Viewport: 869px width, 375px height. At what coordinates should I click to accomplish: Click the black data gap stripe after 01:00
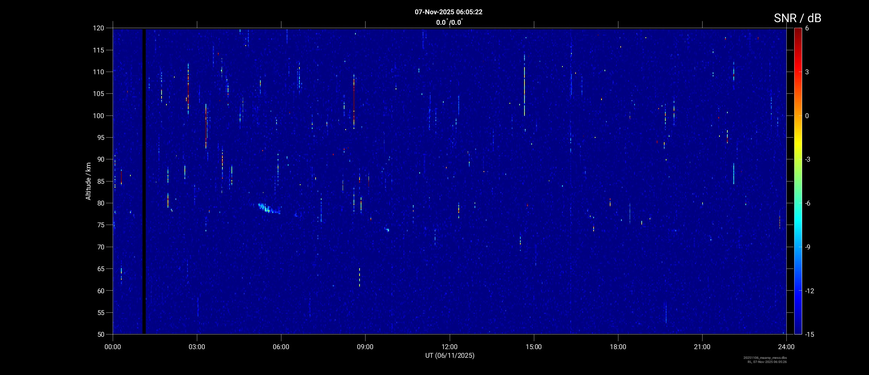(144, 180)
